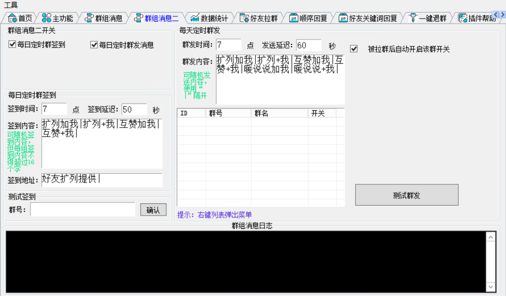
Task: Click the log panel scrollbar down arrow
Action: 491,287
